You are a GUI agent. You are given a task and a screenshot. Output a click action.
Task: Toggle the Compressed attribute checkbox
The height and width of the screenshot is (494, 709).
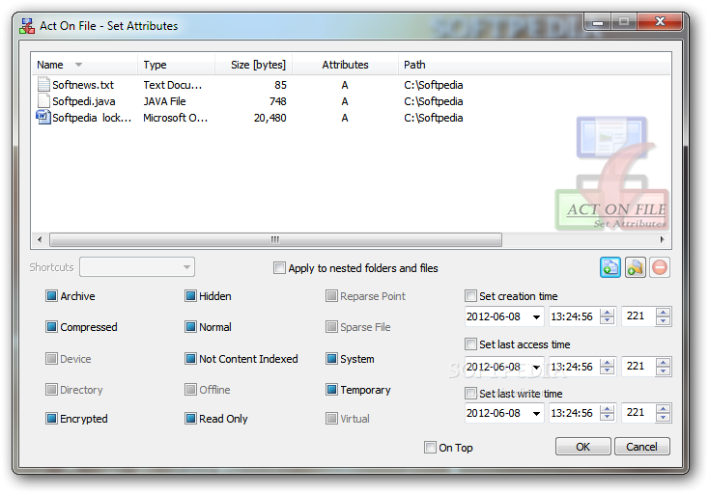(51, 326)
